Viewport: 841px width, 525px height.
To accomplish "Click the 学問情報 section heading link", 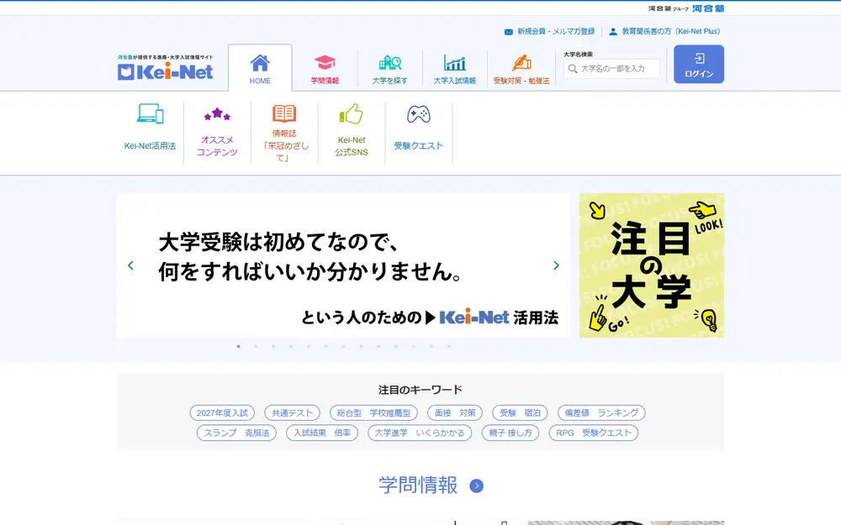I will click(x=418, y=486).
